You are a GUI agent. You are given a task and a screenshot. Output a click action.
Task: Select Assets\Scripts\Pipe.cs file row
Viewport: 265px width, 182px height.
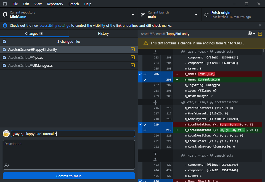pos(69,57)
